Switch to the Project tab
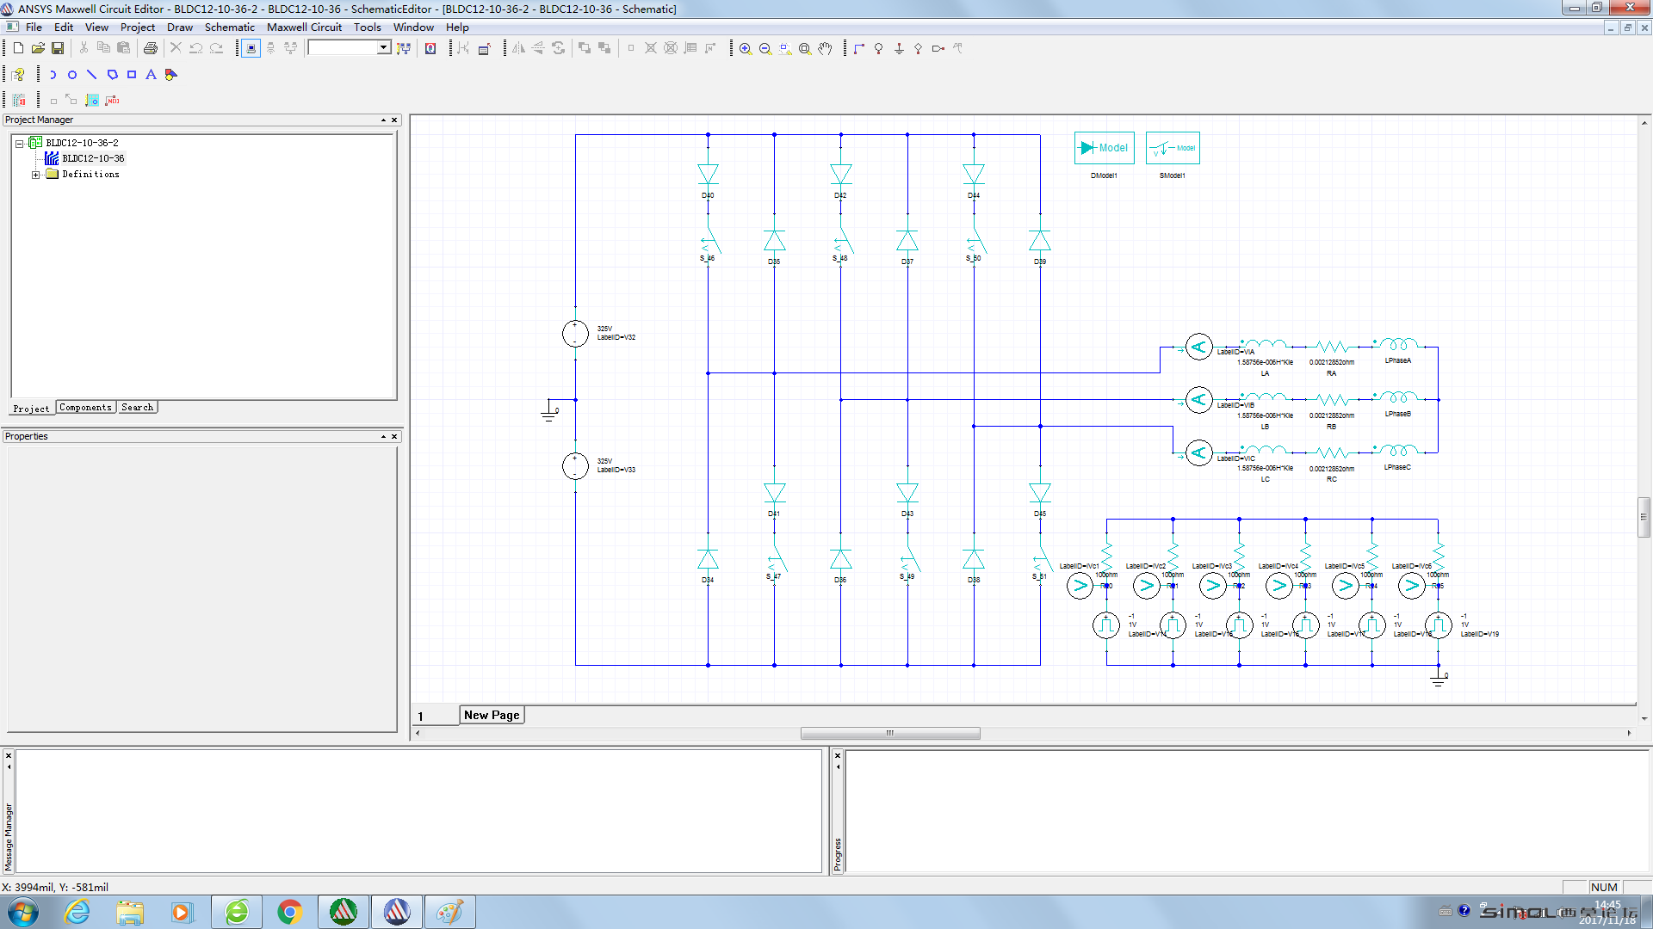This screenshot has height=929, width=1653. coord(31,409)
